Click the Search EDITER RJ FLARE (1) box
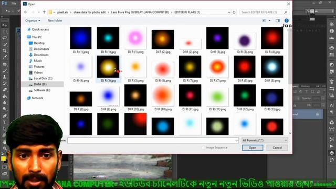This screenshot has height=189, width=336. pyautogui.click(x=264, y=12)
